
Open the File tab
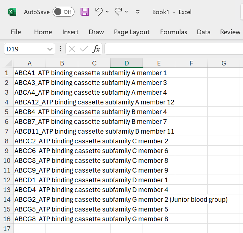(x=16, y=32)
